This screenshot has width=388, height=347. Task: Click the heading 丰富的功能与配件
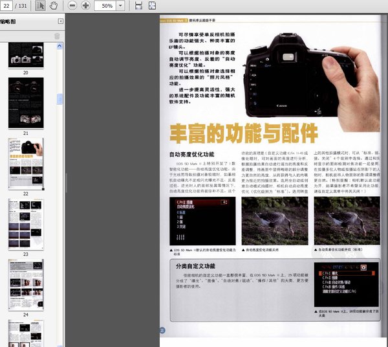[x=244, y=134]
